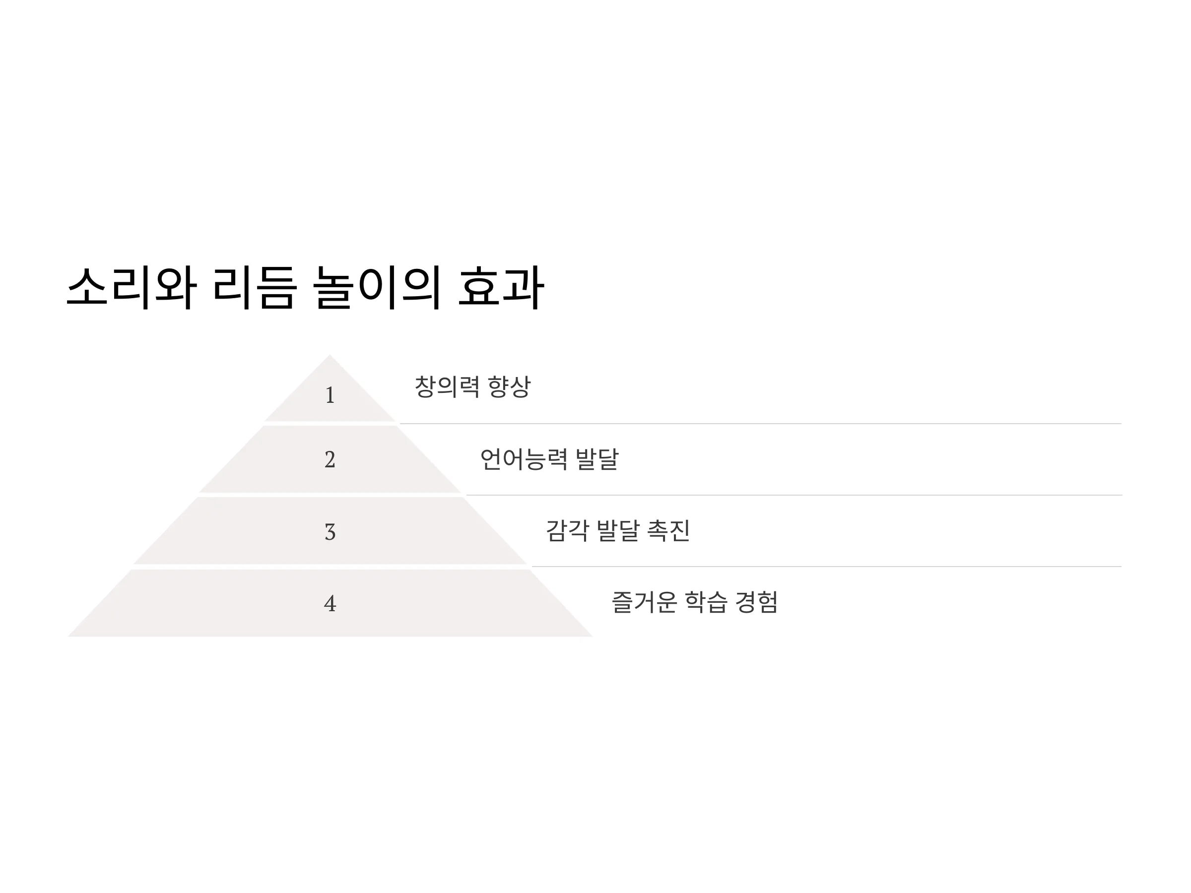Image resolution: width=1191 pixels, height=893 pixels.
Task: Click the word 향상 in the first label
Action: tap(509, 386)
